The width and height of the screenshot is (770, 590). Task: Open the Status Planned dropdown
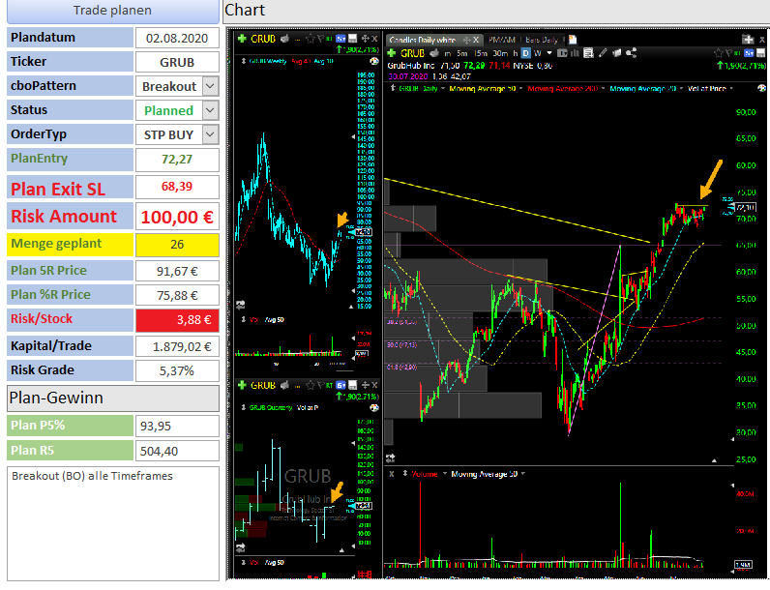click(210, 110)
